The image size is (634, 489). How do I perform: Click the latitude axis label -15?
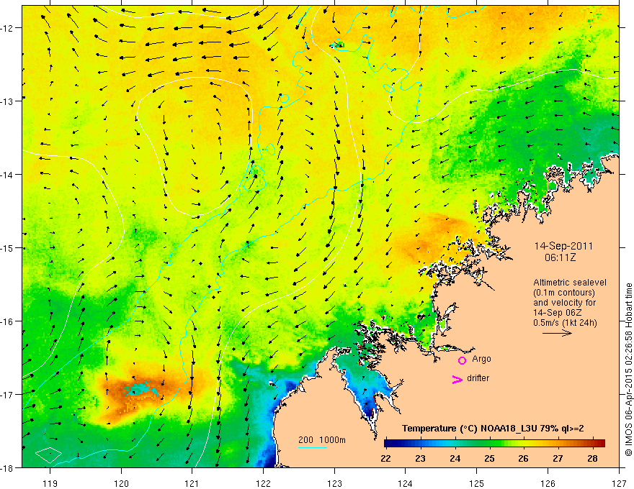point(8,247)
